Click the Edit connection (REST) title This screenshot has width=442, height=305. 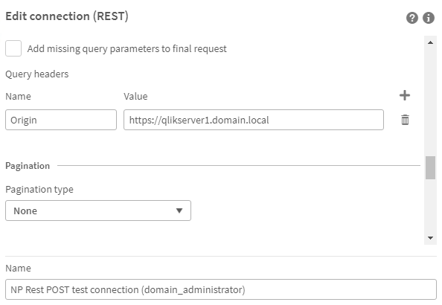67,16
